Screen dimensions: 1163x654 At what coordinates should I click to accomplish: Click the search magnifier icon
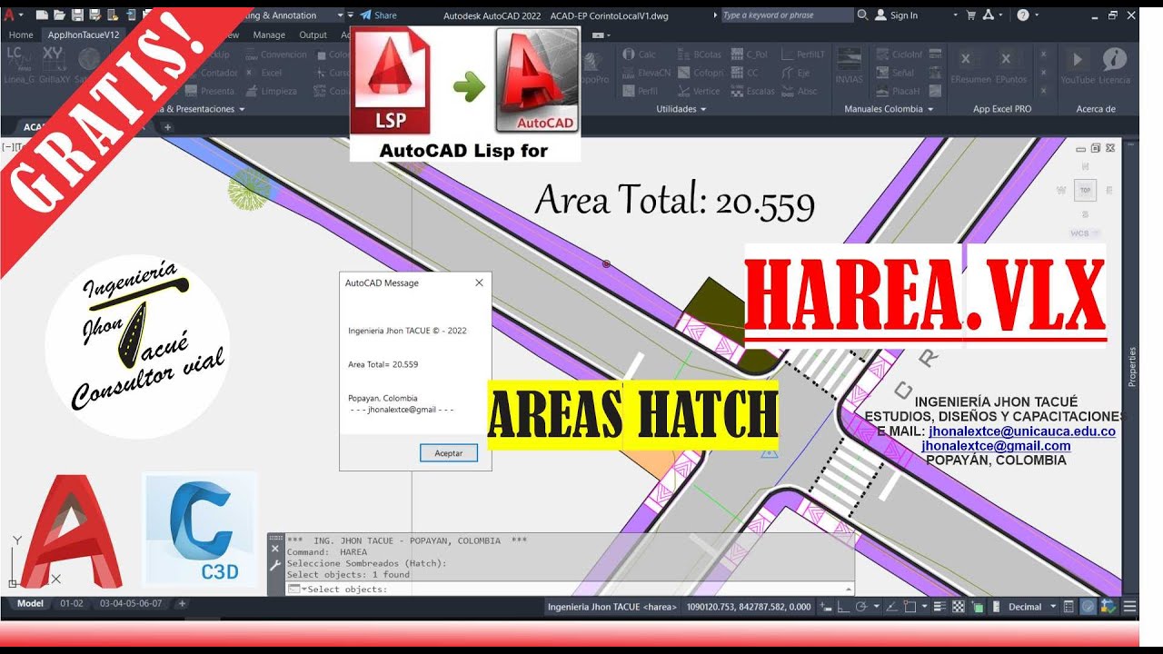pyautogui.click(x=862, y=15)
